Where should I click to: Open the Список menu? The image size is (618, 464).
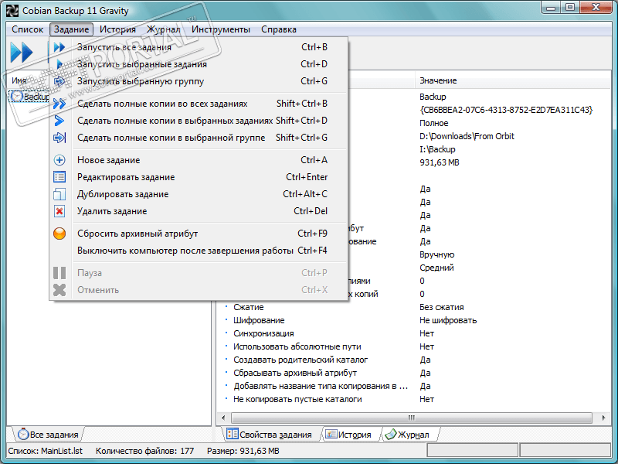coord(28,29)
